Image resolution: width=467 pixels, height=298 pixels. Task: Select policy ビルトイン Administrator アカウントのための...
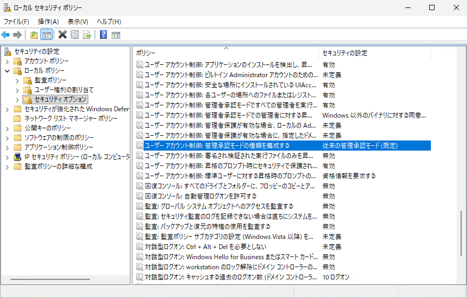click(x=231, y=75)
